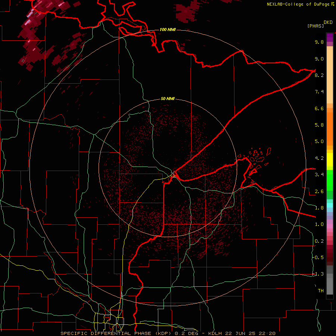Click the -0.5 scale value
Screen dimensions: 336x336
[x=318, y=258]
